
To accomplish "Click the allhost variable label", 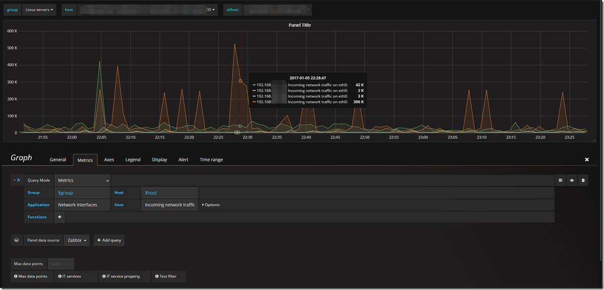I will tap(233, 10).
